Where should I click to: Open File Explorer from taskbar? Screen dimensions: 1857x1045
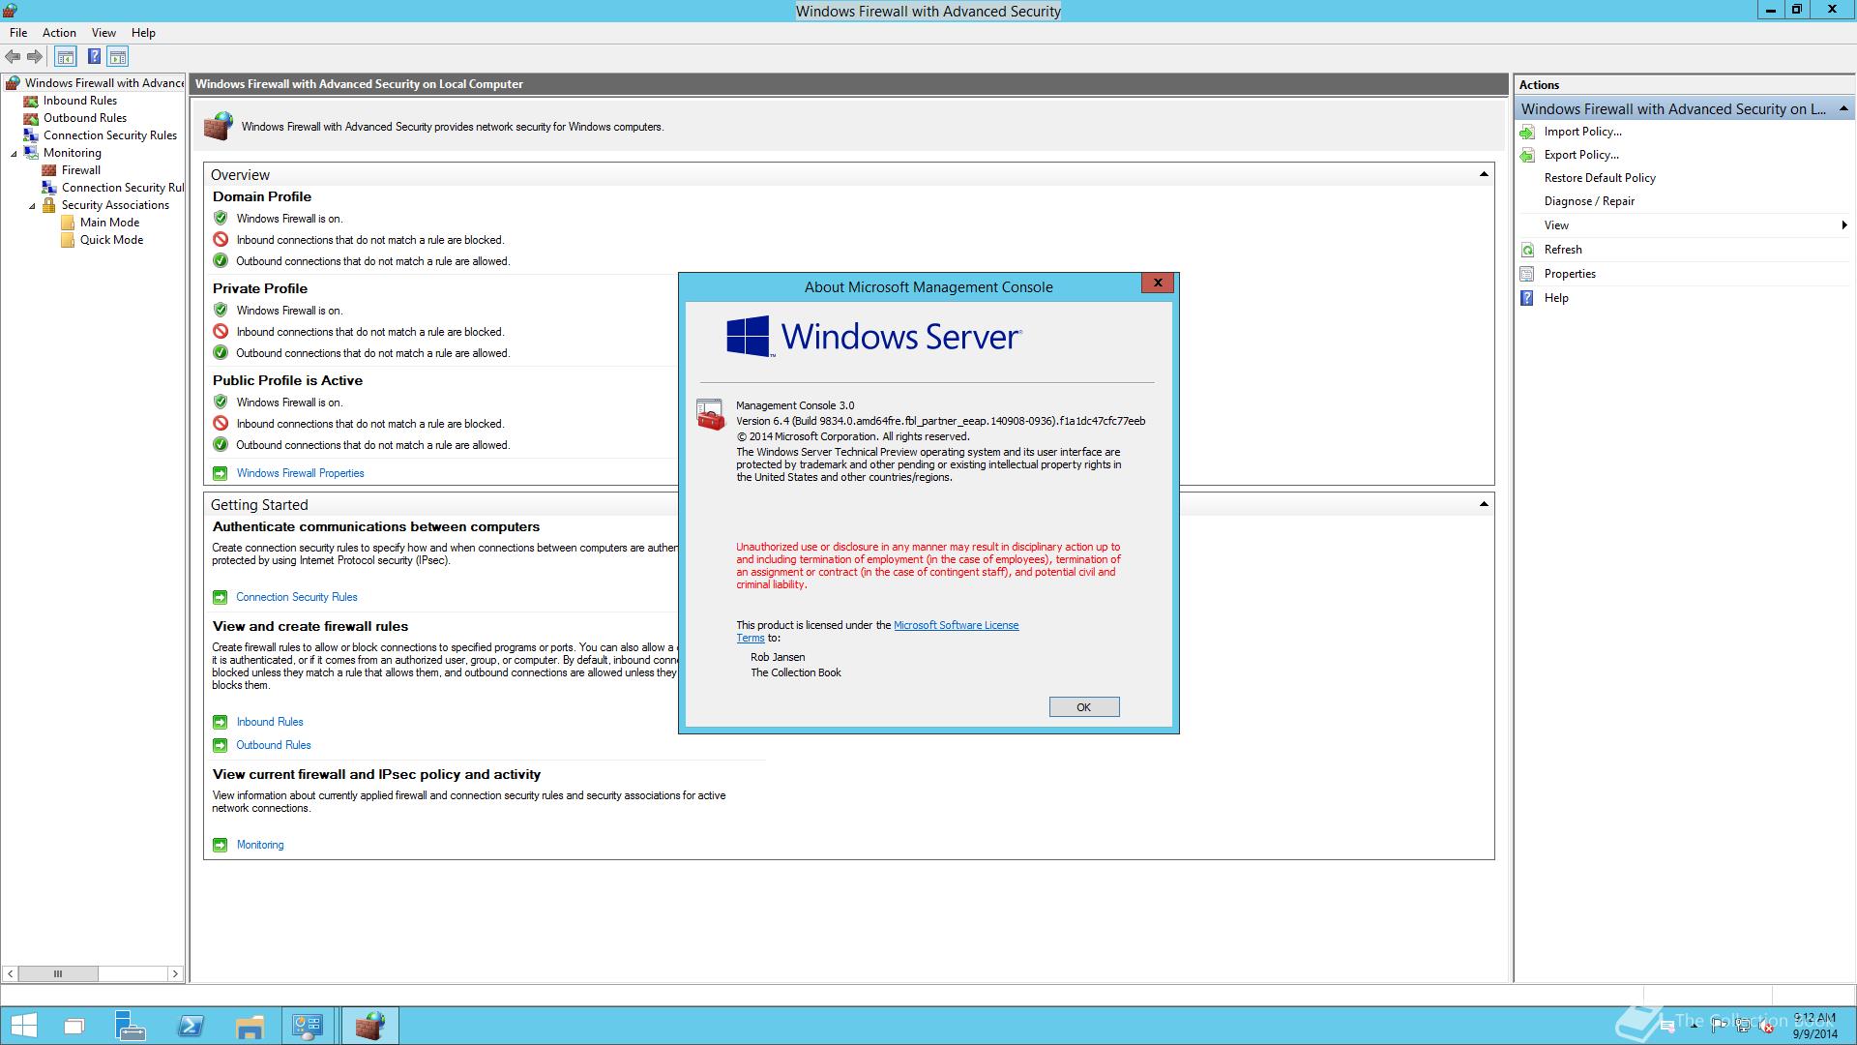coord(250,1026)
